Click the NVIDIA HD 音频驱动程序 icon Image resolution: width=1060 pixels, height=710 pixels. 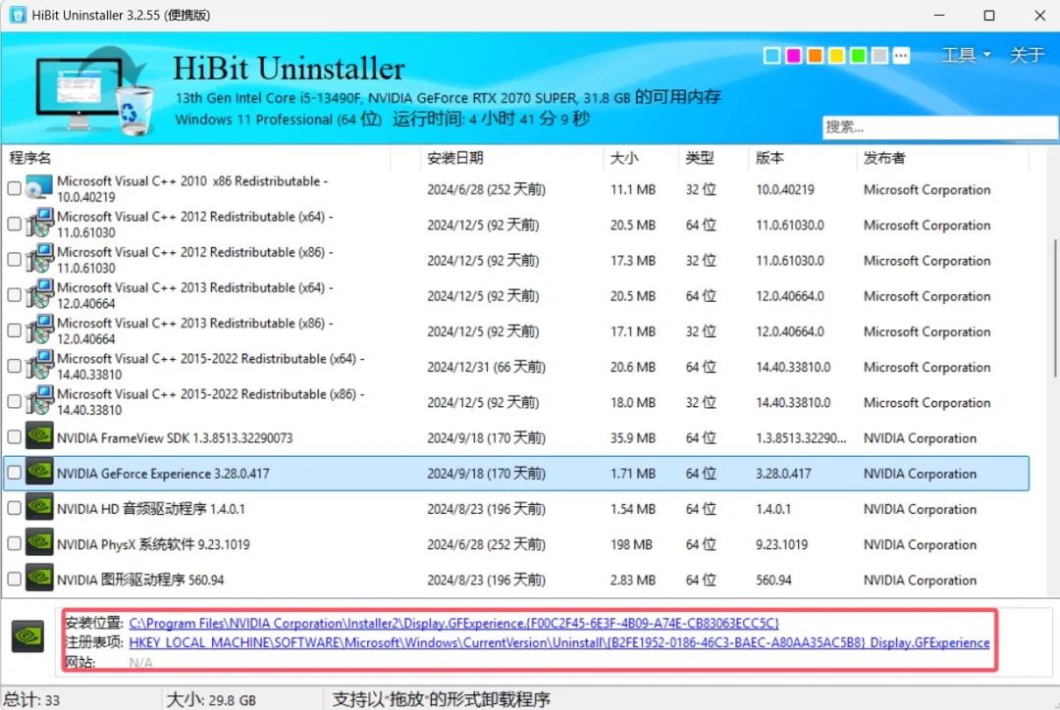tap(39, 507)
